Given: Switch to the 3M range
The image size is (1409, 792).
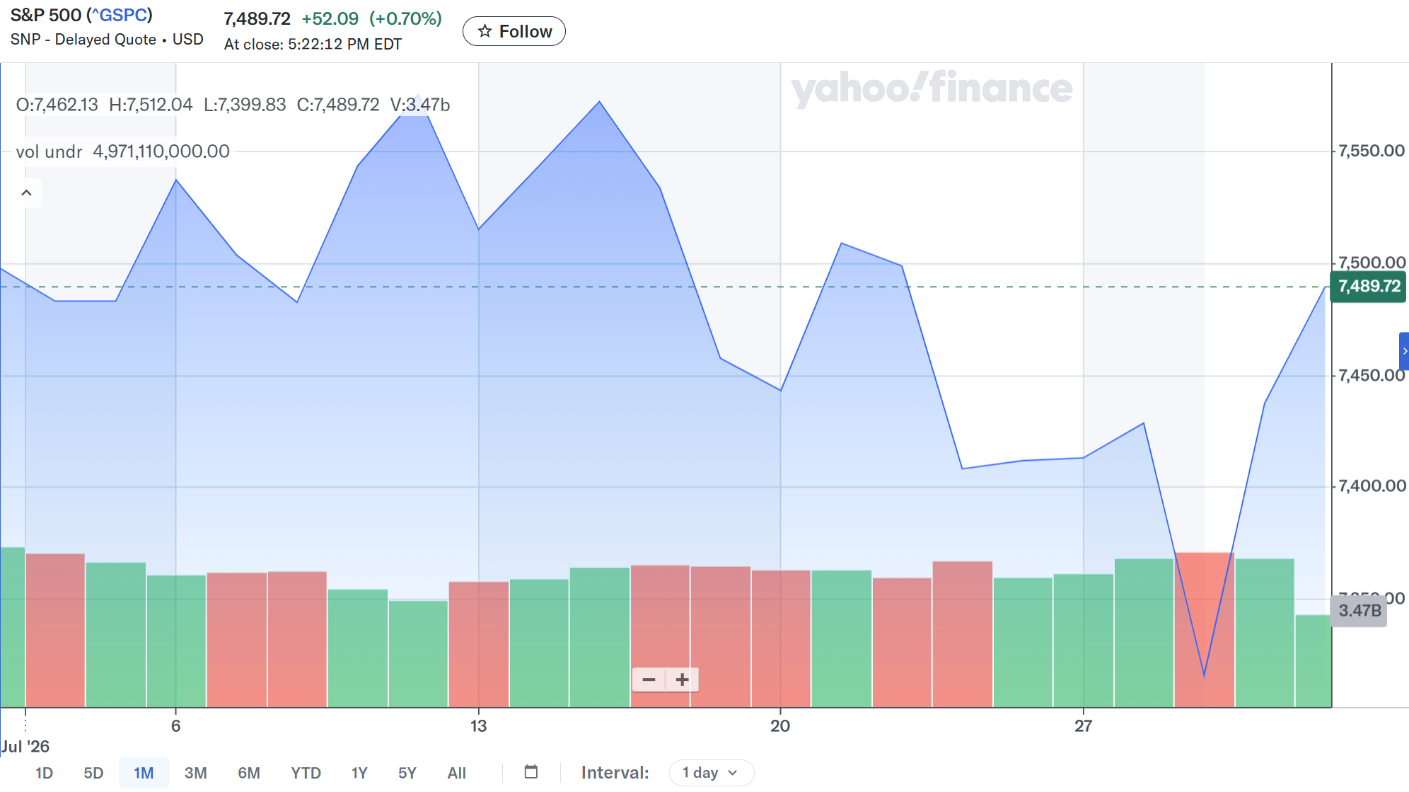Looking at the screenshot, I should (195, 773).
